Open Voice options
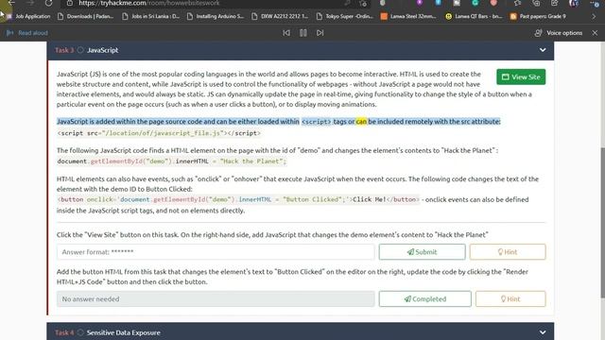Viewport: 605px width, 340px height. pyautogui.click(x=559, y=33)
